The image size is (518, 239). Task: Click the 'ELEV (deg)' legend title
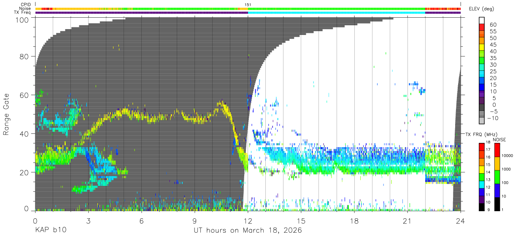click(x=481, y=9)
